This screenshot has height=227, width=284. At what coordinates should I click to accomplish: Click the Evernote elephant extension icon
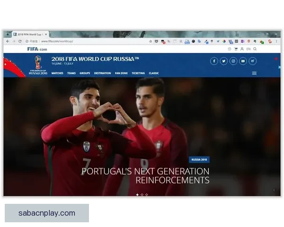tap(255, 41)
